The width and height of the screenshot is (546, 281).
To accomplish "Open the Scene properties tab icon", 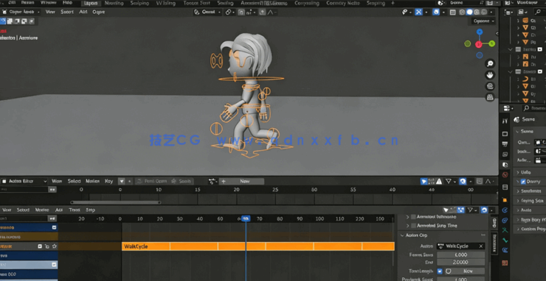I will pos(505,165).
